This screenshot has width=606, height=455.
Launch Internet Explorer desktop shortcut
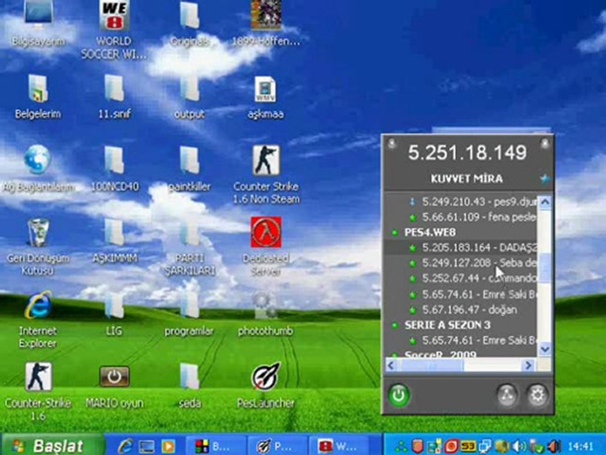coord(37,320)
